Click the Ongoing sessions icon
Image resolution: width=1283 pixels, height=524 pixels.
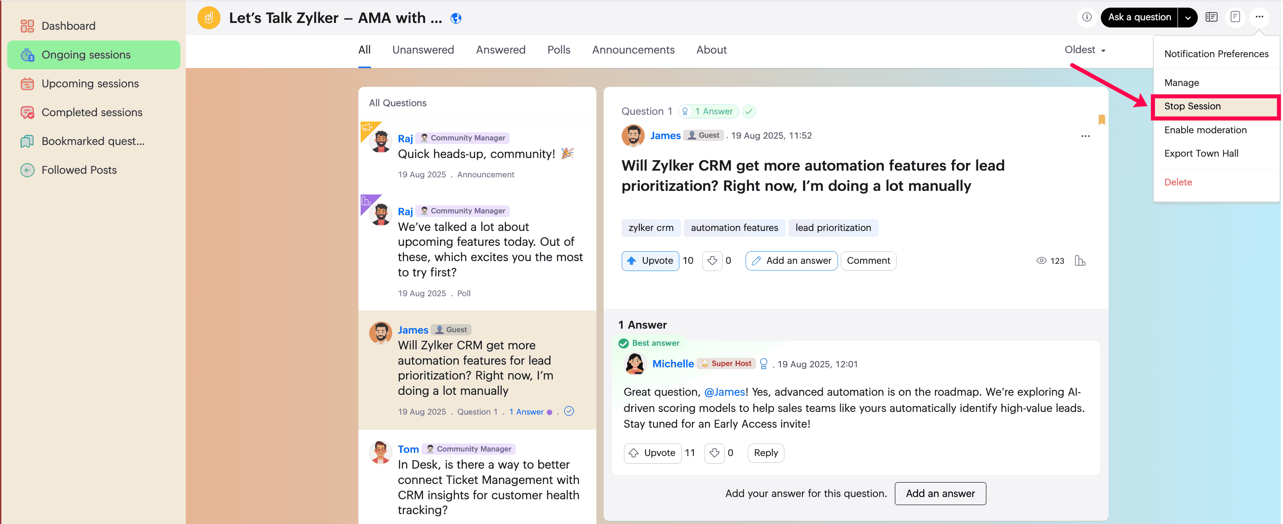pos(27,54)
